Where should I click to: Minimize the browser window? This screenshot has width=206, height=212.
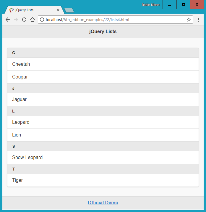pyautogui.click(x=170, y=5)
